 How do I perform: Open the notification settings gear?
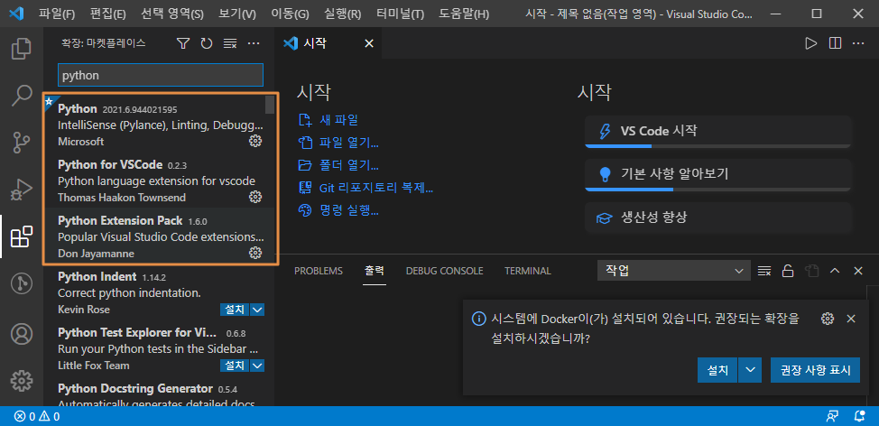tap(827, 319)
